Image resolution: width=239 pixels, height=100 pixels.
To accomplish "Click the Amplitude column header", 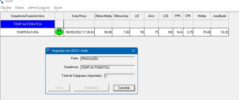I will (220, 16).
